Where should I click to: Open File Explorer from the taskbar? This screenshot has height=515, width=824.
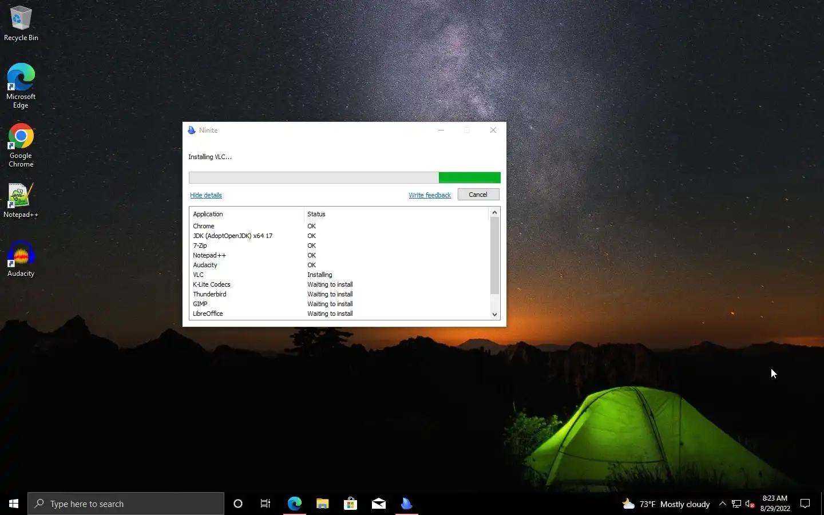pos(322,504)
